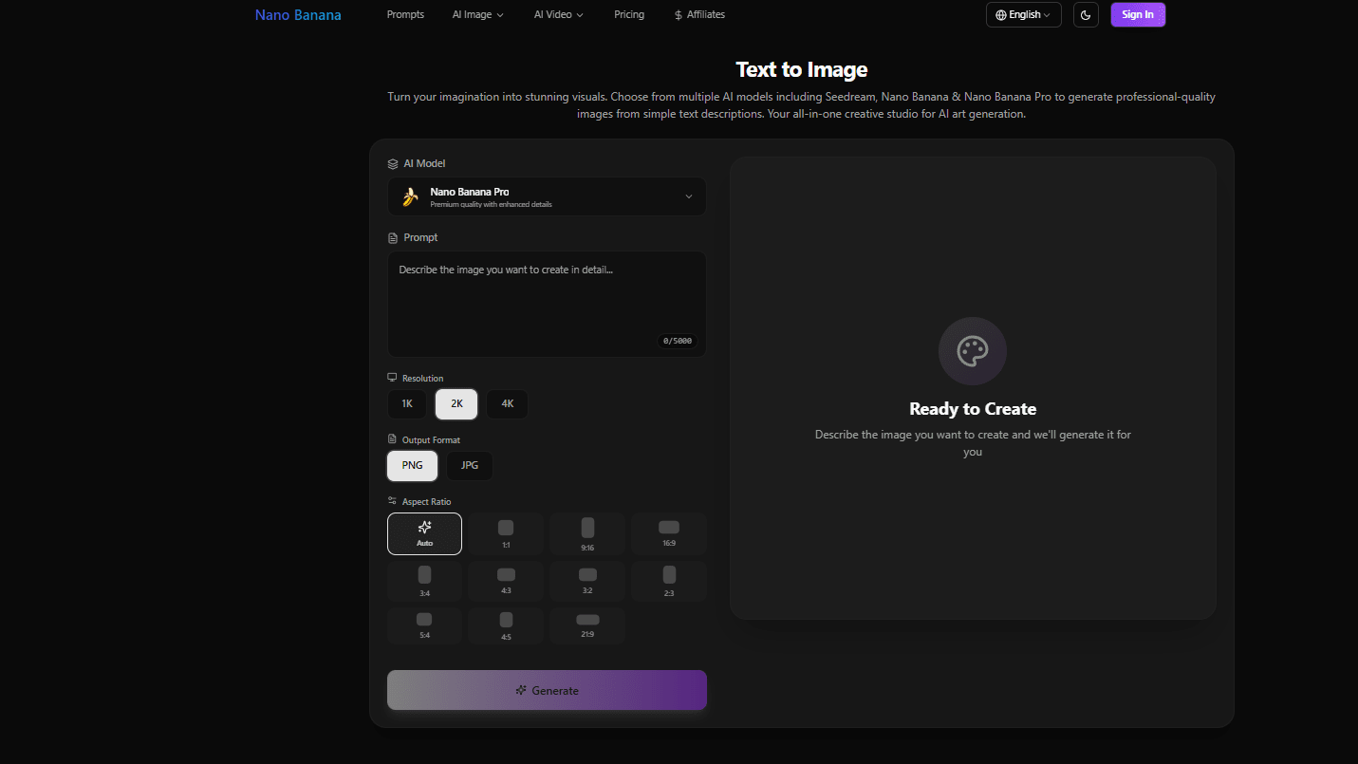Select 3:2 aspect ratio
Screen dimensions: 1358x764
click(x=587, y=581)
